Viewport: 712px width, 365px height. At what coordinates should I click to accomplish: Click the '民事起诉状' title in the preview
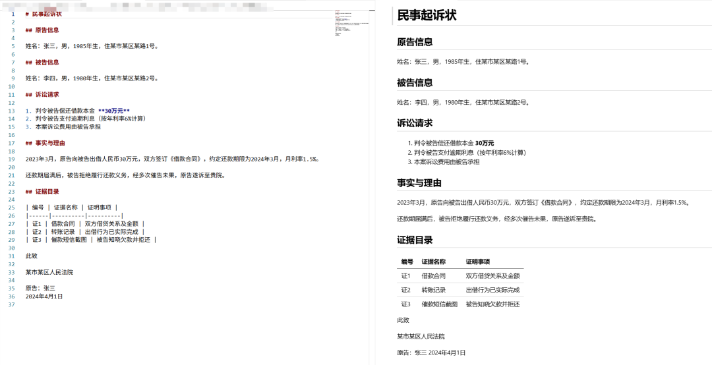pyautogui.click(x=427, y=15)
